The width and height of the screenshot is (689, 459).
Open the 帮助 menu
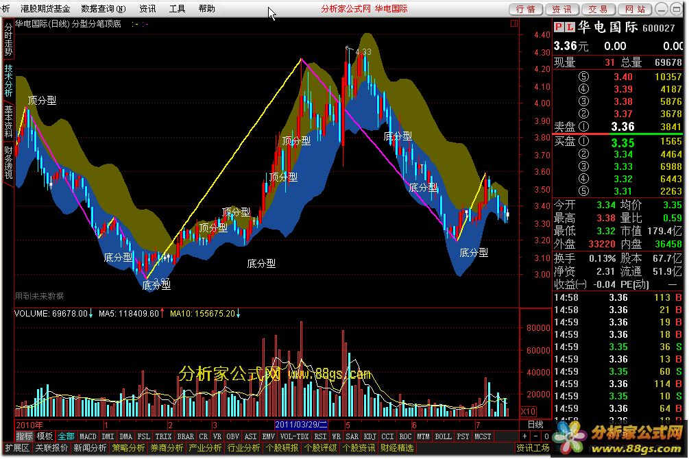pyautogui.click(x=206, y=8)
